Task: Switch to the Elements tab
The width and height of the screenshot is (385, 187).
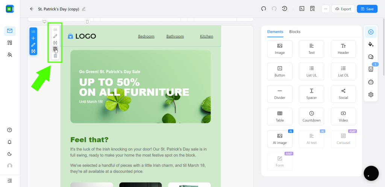Action: [275, 32]
